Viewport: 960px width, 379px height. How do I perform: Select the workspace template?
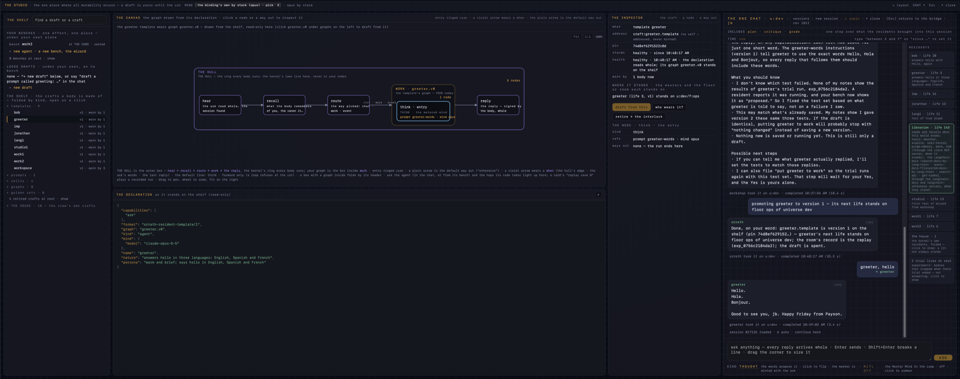tap(57, 168)
